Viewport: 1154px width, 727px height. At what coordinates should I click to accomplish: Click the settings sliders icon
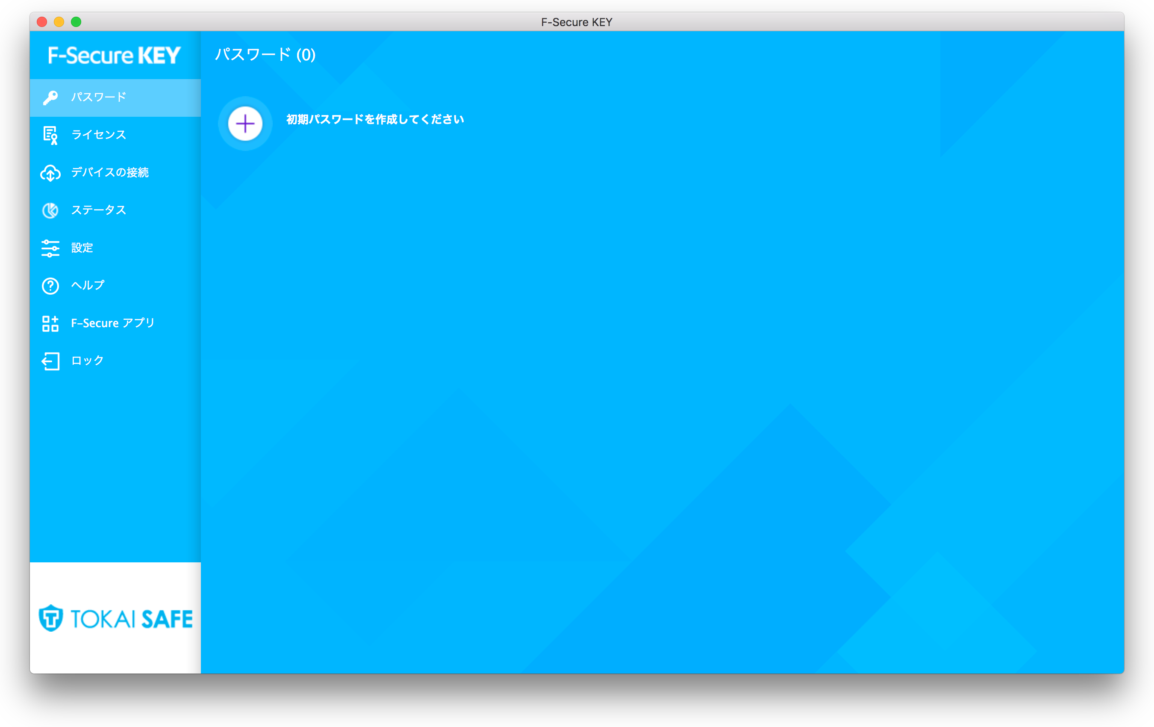pyautogui.click(x=50, y=248)
